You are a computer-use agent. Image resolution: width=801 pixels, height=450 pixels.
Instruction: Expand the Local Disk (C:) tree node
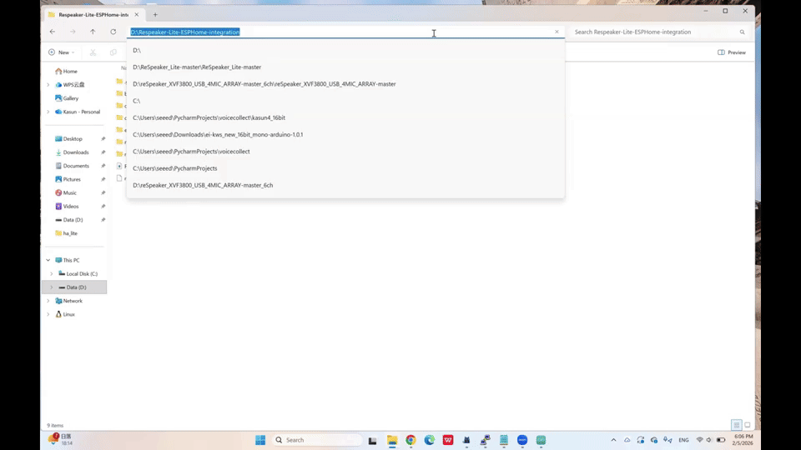[x=51, y=273]
